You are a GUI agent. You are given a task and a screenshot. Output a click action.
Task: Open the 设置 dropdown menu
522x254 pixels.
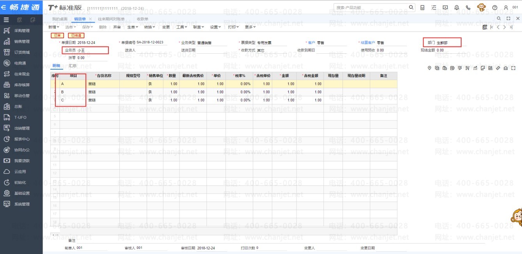215,27
